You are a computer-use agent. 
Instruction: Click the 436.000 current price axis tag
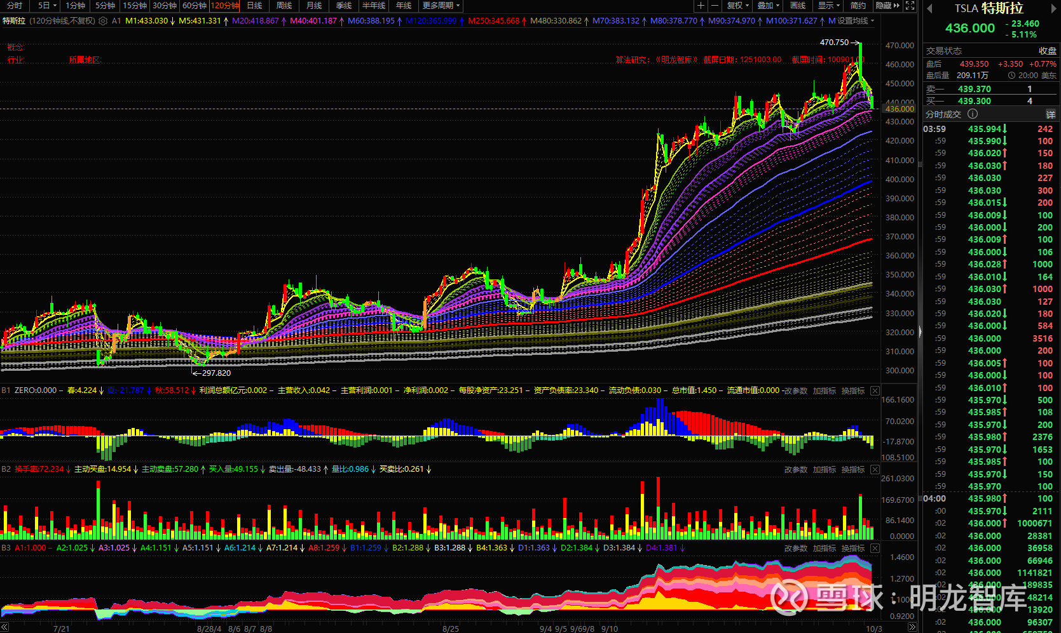tap(899, 109)
